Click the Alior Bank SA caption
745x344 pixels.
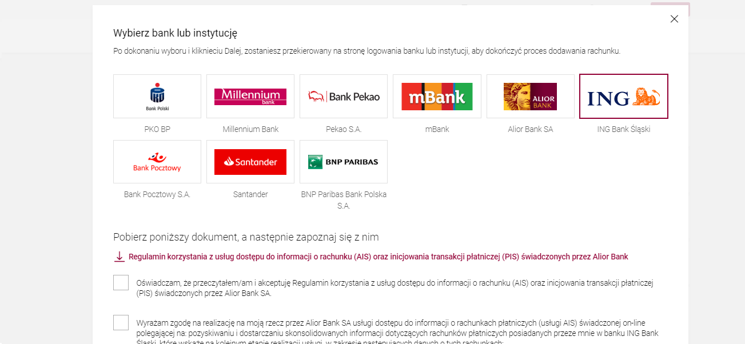(x=531, y=129)
